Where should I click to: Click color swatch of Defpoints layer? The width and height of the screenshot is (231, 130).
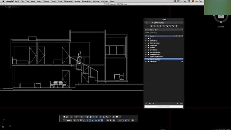[149, 61]
